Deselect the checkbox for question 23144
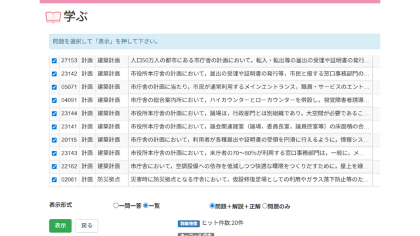The height and width of the screenshot is (236, 420). pyautogui.click(x=54, y=113)
